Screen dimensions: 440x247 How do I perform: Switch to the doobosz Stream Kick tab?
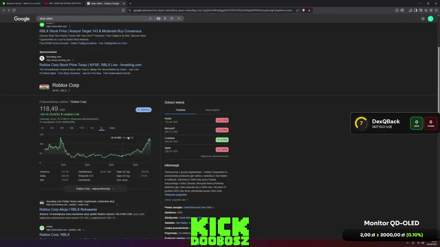[21, 3]
